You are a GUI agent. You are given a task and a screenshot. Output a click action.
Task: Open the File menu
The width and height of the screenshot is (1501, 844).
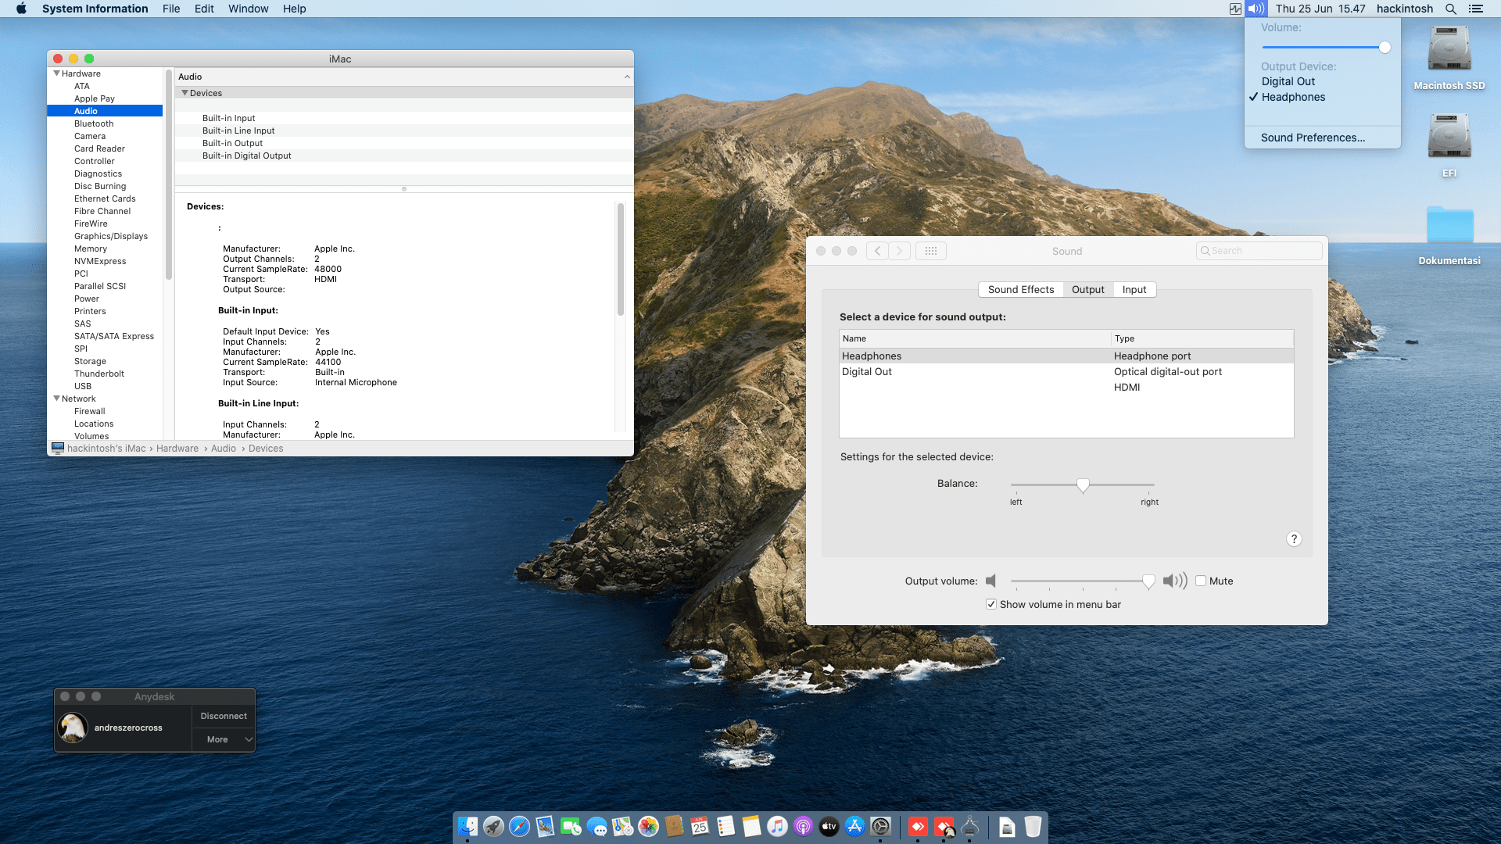[x=171, y=9]
